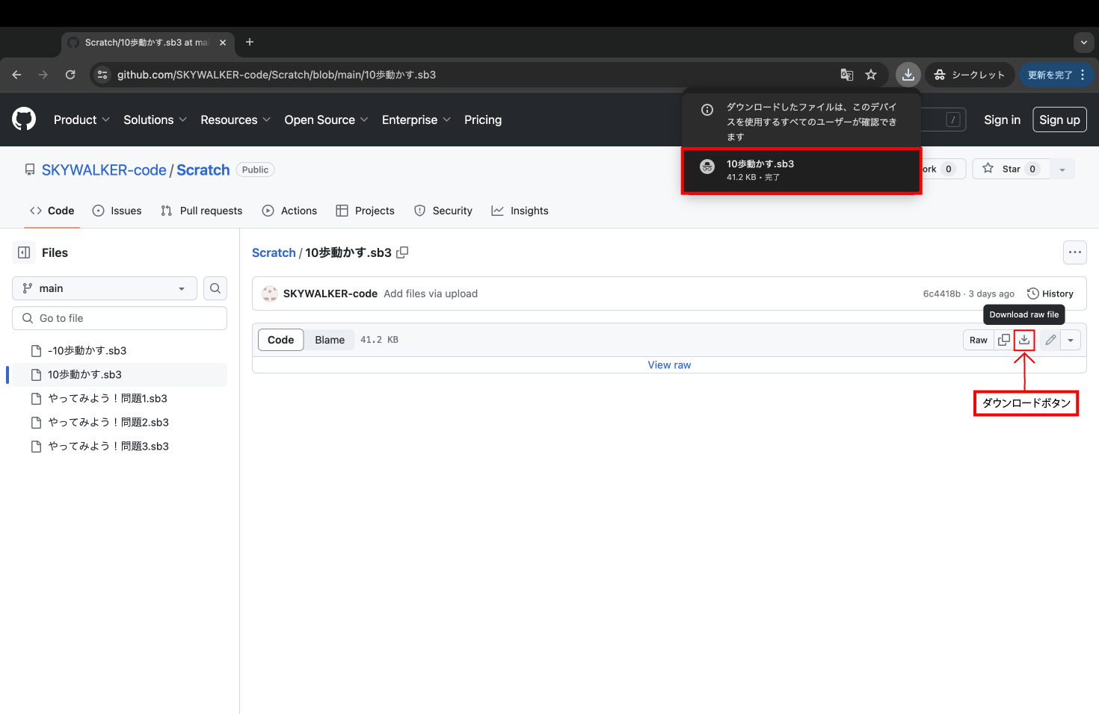
Task: Select the Code view toggle
Action: pos(281,340)
